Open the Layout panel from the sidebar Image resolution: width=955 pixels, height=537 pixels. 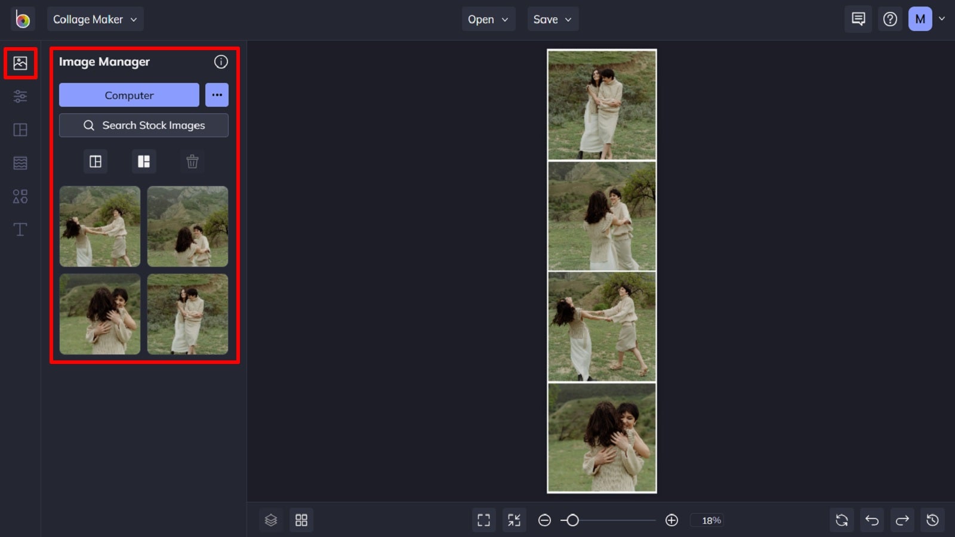(20, 129)
